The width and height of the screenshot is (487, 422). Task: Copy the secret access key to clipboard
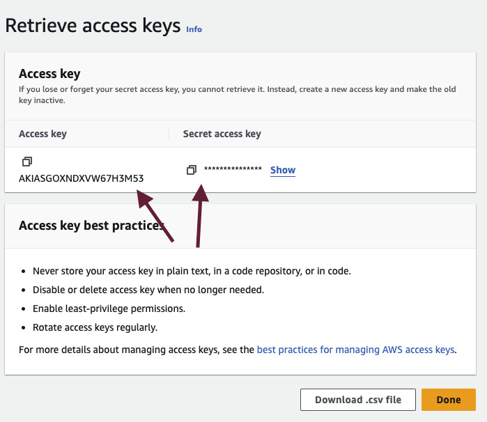(192, 170)
